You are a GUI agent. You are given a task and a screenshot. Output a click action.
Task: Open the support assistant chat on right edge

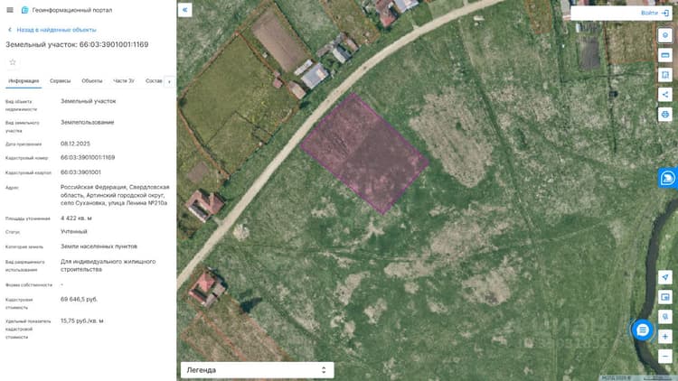point(668,178)
